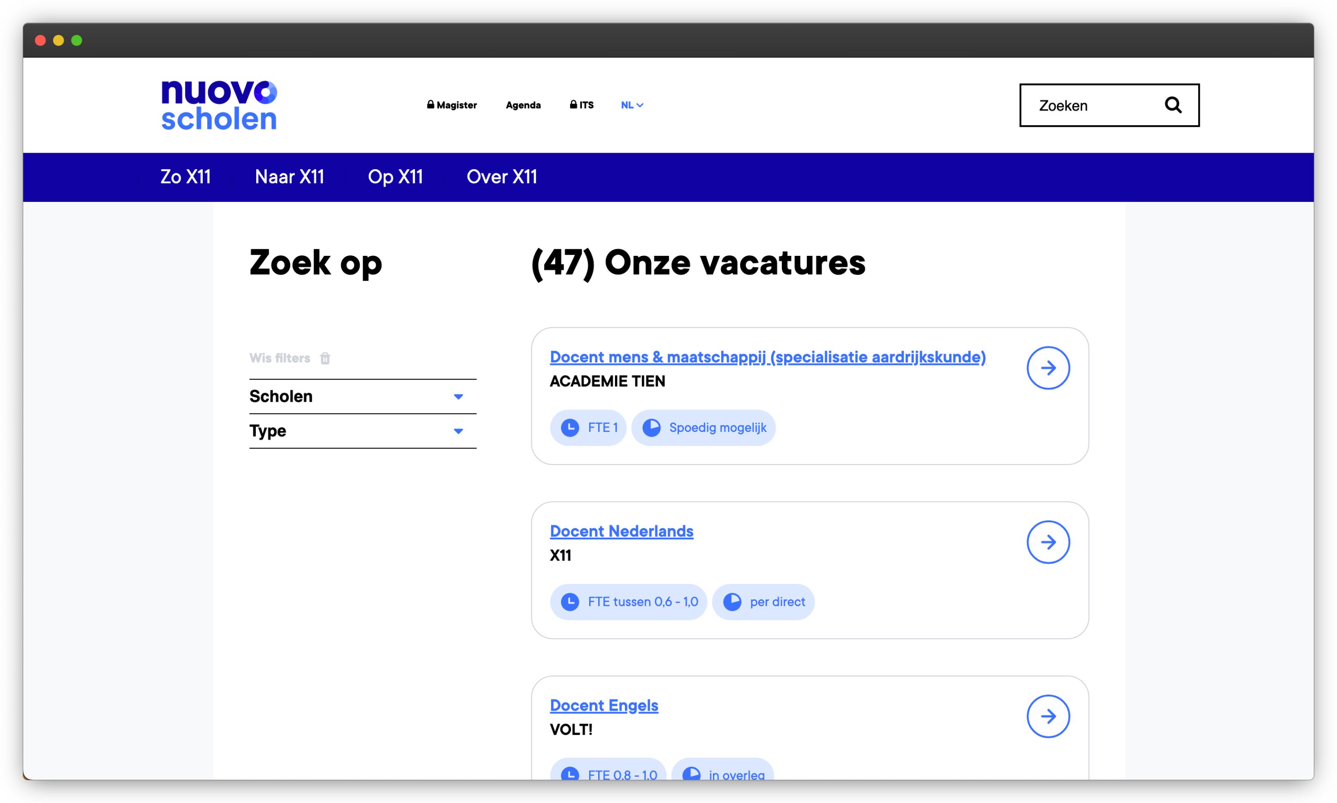Close the browser window with red button

pos(40,41)
